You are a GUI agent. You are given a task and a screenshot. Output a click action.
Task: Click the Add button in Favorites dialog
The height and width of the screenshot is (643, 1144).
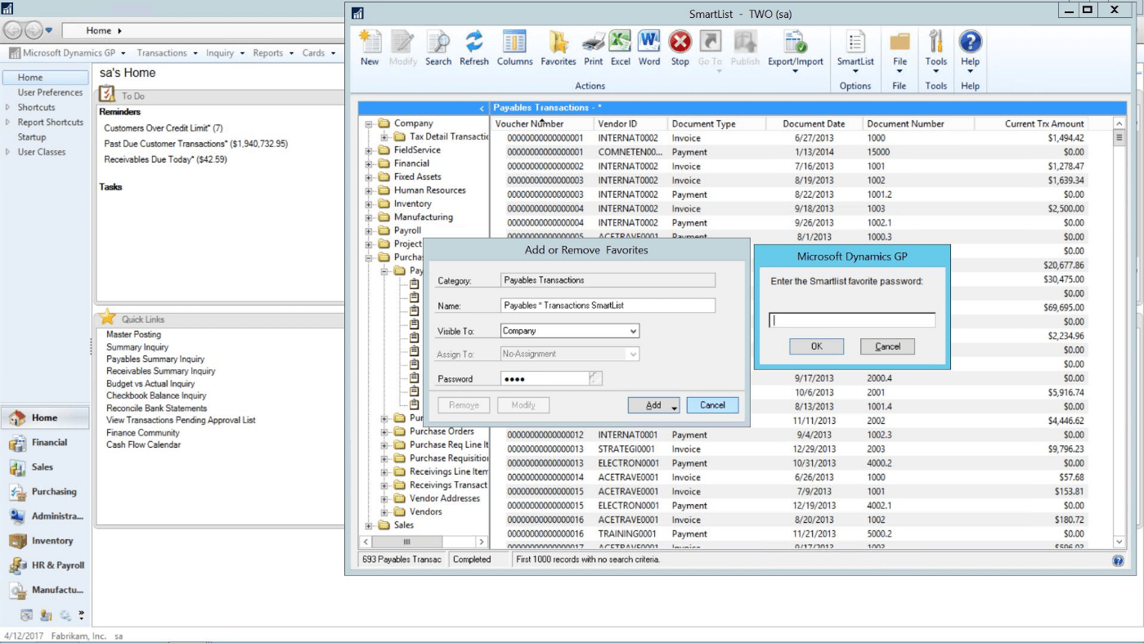[653, 405]
